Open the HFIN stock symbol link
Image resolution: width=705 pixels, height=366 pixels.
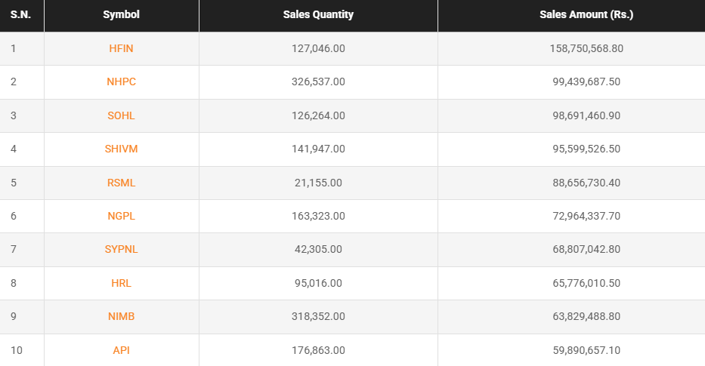(x=121, y=48)
